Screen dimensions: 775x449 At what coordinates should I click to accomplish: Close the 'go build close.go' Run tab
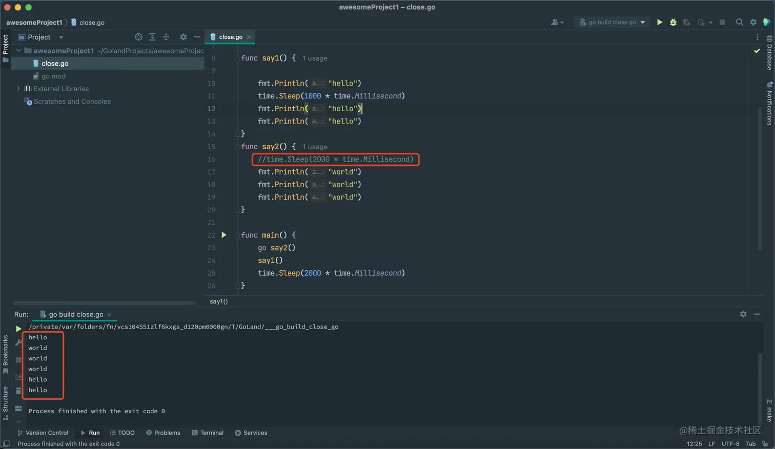tap(109, 315)
